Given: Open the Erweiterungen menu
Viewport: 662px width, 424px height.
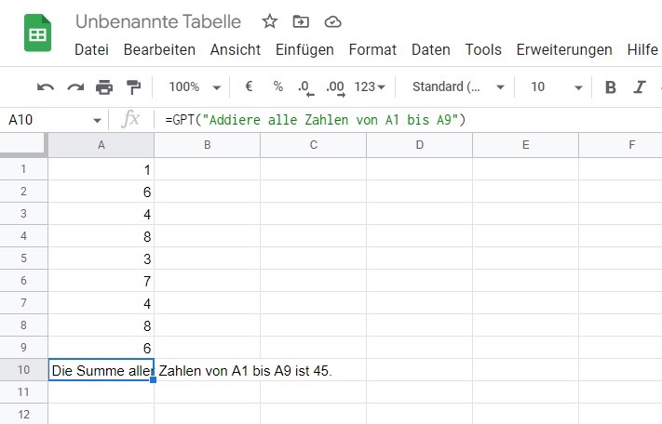Looking at the screenshot, I should 564,49.
